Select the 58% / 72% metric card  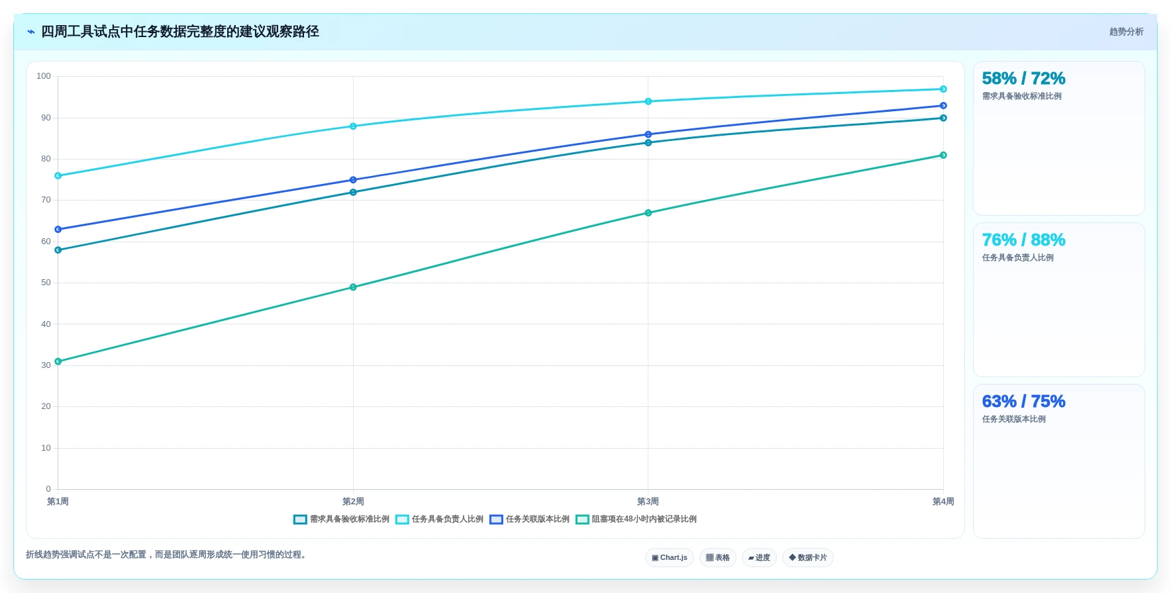[1058, 138]
